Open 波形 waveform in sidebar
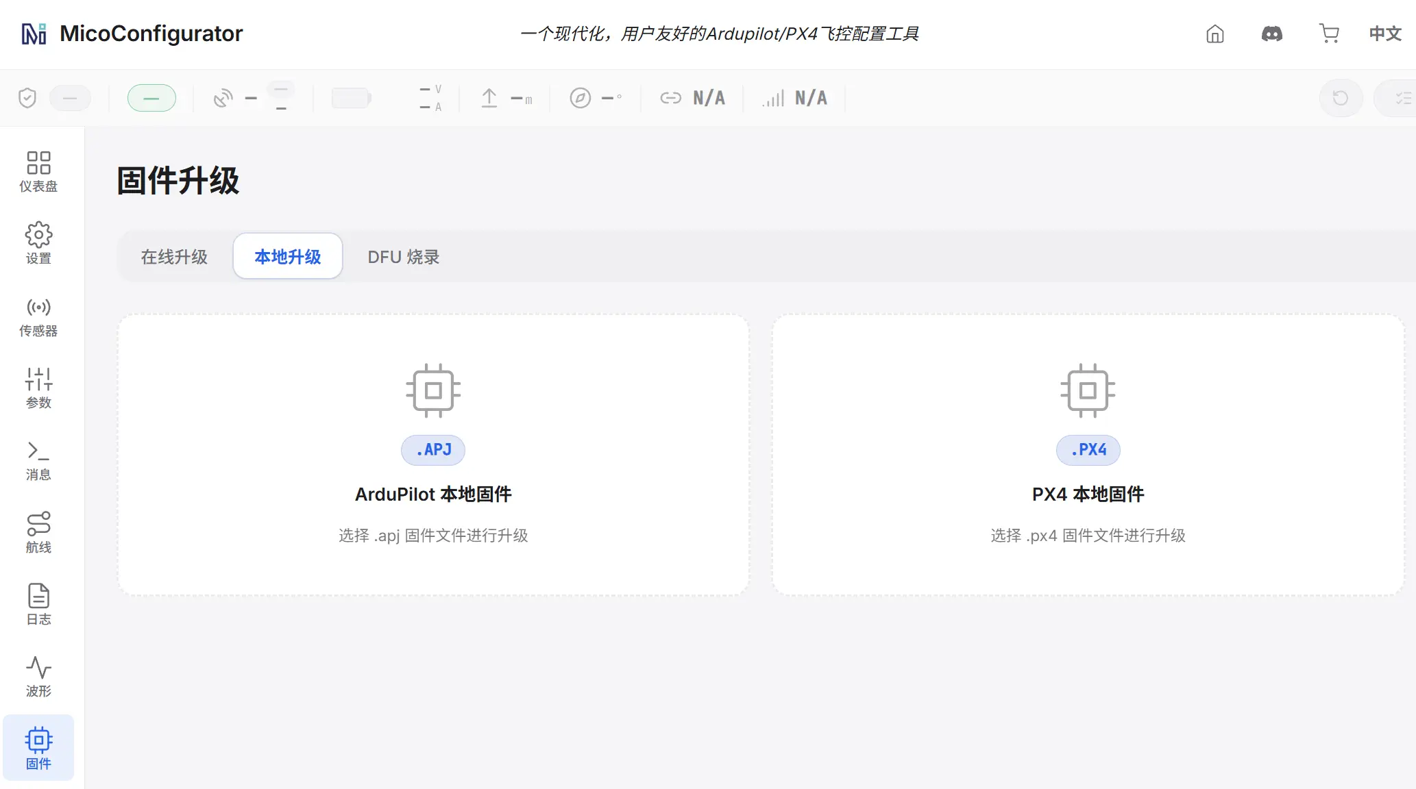This screenshot has width=1416, height=789. 38,676
